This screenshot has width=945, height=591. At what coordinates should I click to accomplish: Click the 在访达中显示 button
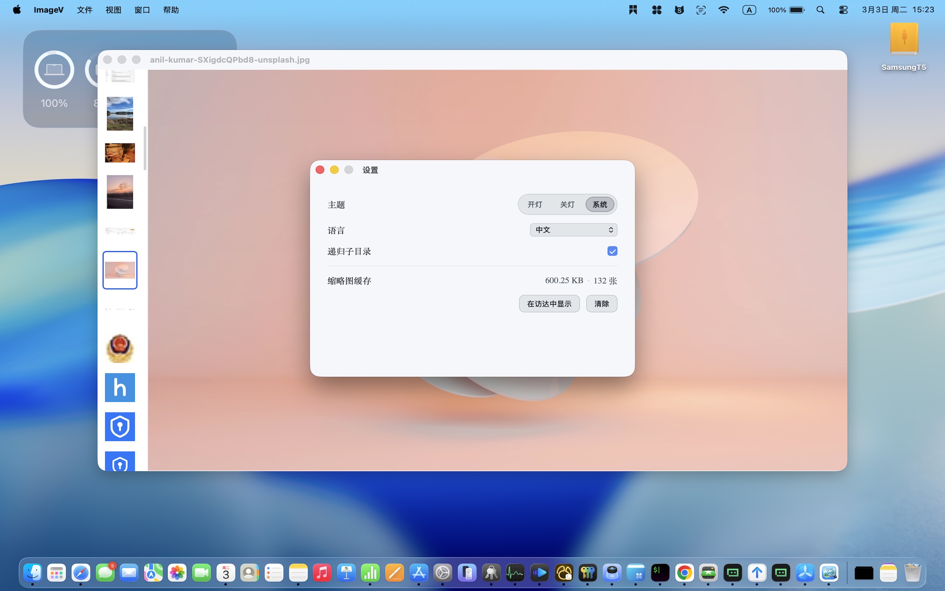click(549, 304)
